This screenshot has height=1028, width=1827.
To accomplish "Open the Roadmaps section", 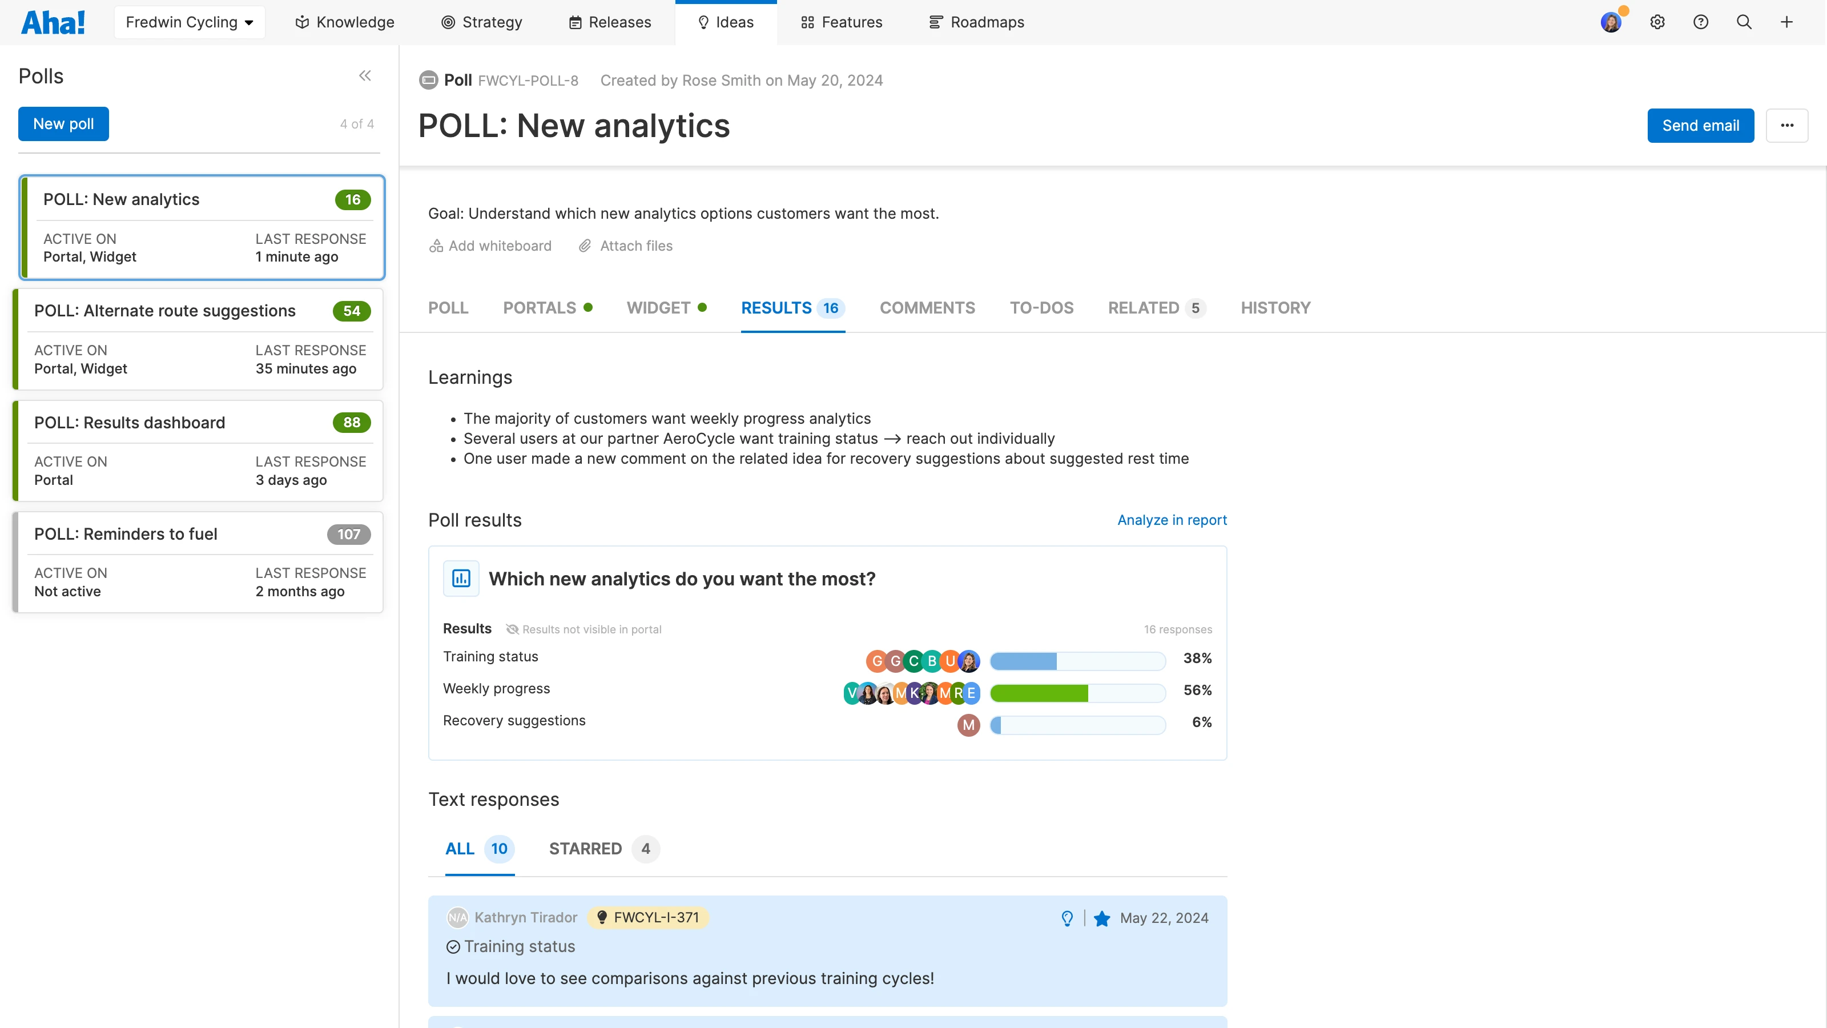I will click(977, 22).
